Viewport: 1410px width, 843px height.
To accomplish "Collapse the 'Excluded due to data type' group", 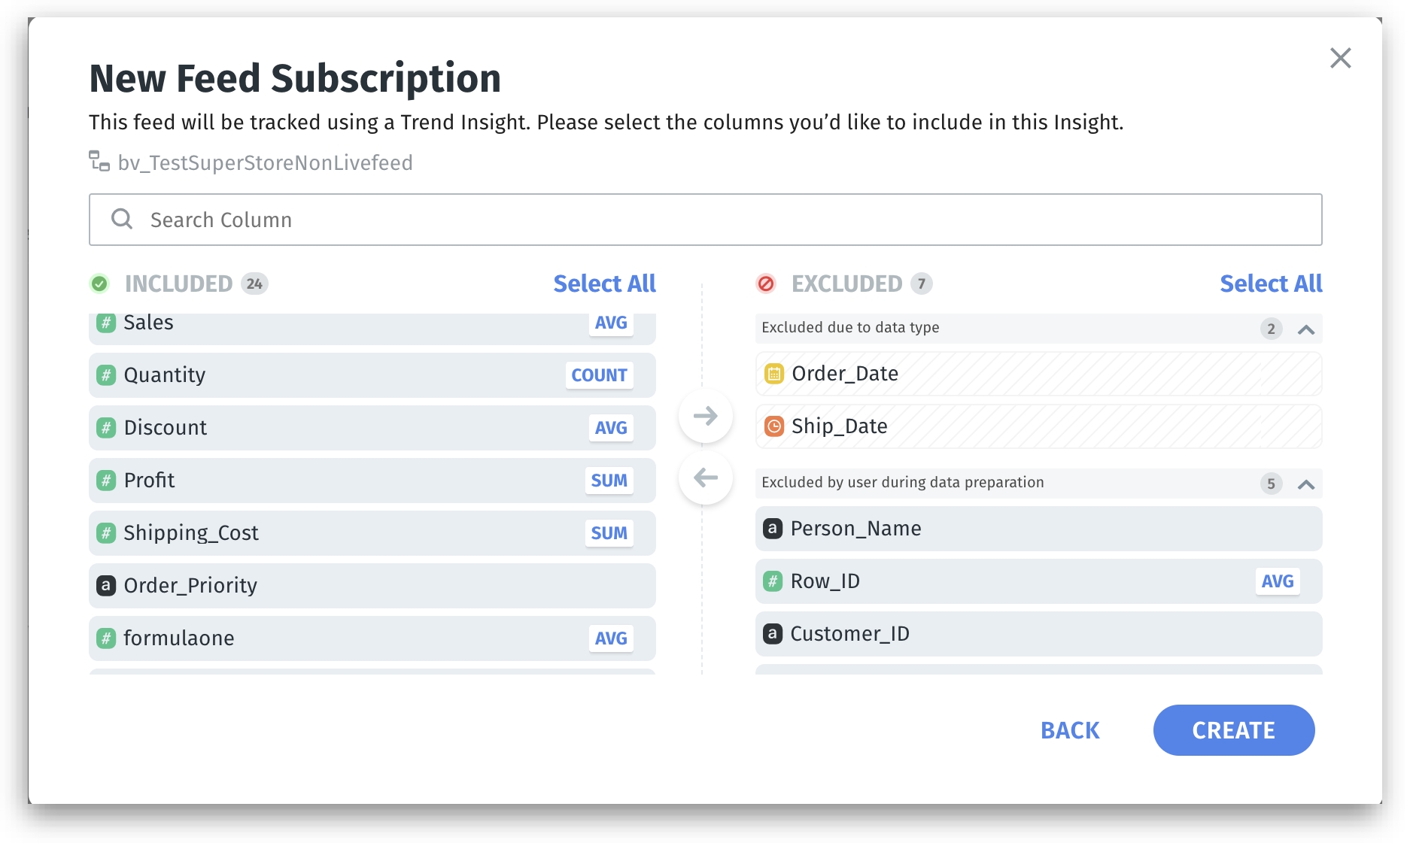I will pyautogui.click(x=1306, y=329).
